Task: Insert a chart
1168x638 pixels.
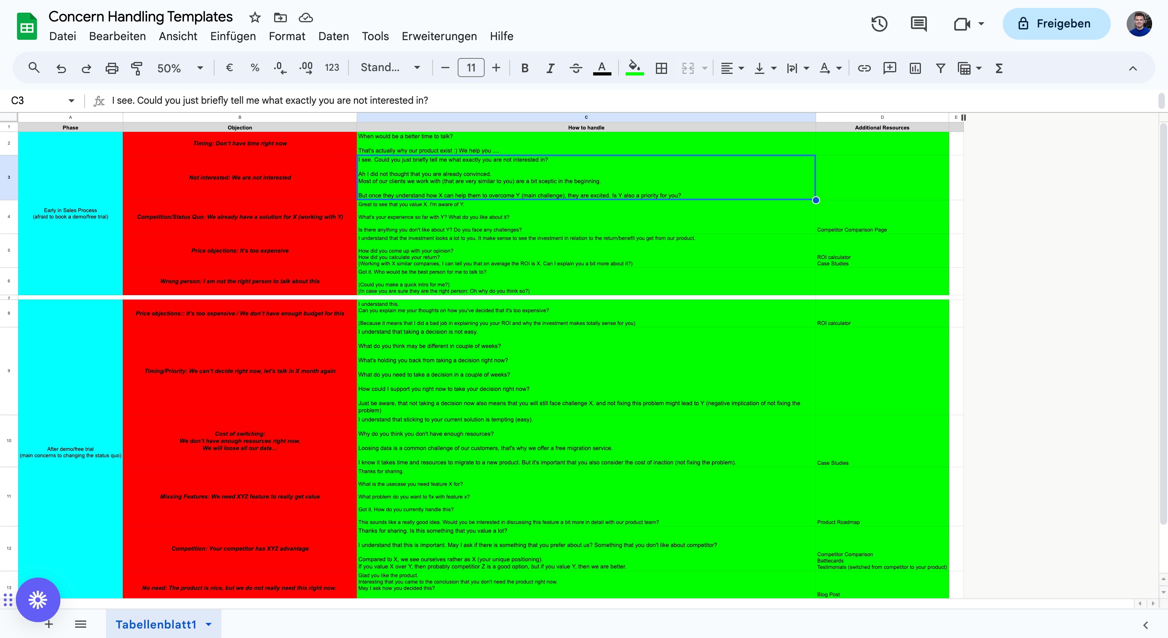Action: click(x=915, y=68)
